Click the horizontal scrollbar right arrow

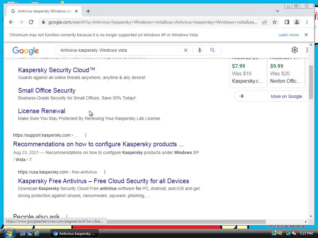coord(306,222)
